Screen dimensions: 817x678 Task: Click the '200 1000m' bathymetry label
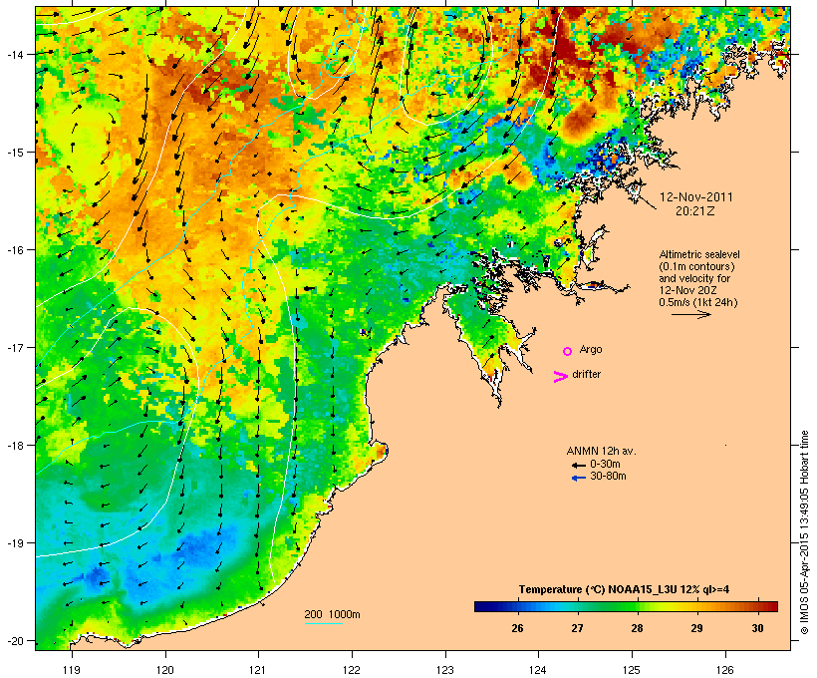click(332, 614)
